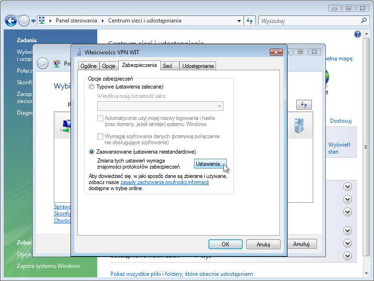The height and width of the screenshot is (281, 374).
Task: Open recent pages arrow beside navigation buttons
Action: (x=33, y=21)
